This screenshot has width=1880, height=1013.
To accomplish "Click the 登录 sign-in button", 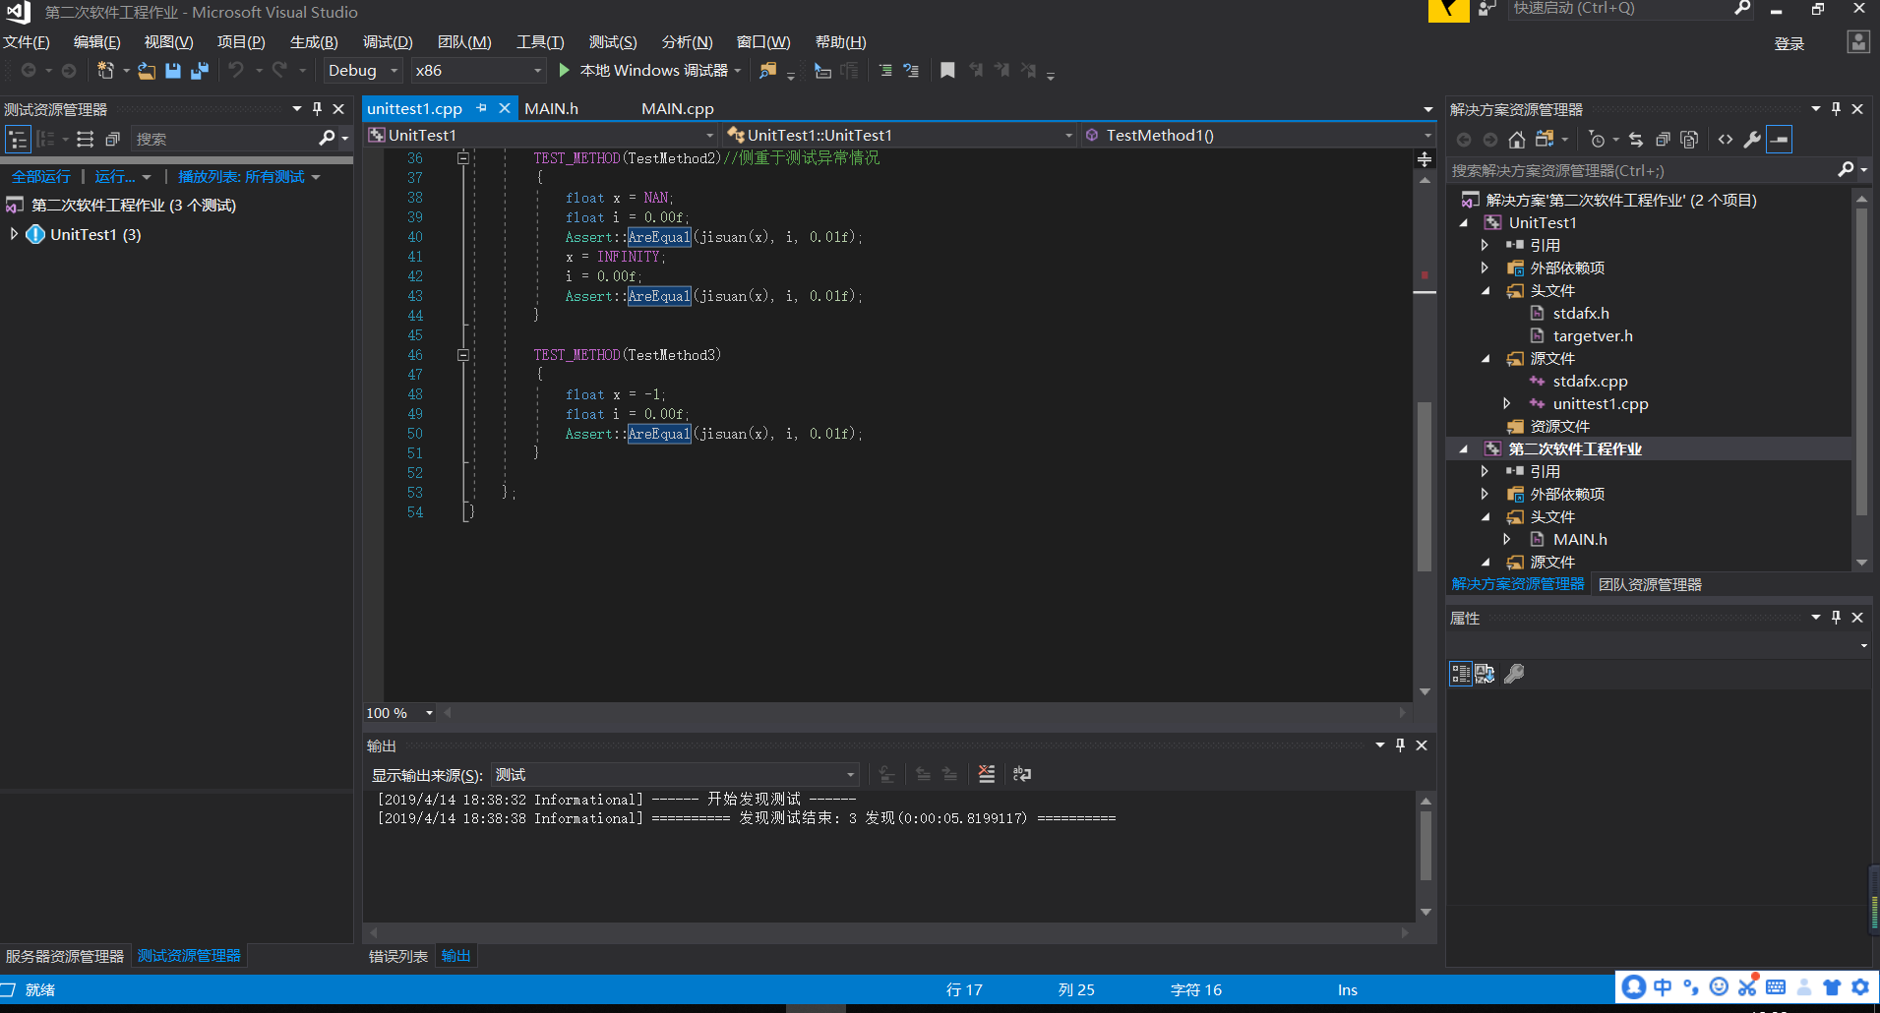I will pyautogui.click(x=1789, y=43).
